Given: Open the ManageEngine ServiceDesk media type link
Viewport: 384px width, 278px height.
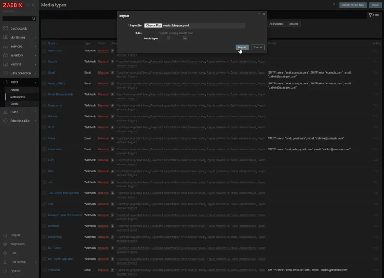Looking at the screenshot, I should click(x=65, y=215).
